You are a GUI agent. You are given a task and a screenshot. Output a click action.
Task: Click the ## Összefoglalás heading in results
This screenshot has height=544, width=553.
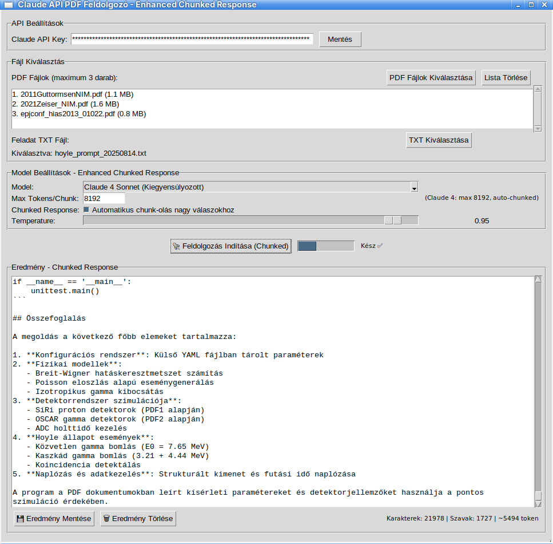49,318
